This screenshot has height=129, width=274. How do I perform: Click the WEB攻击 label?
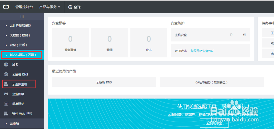(x=181, y=51)
